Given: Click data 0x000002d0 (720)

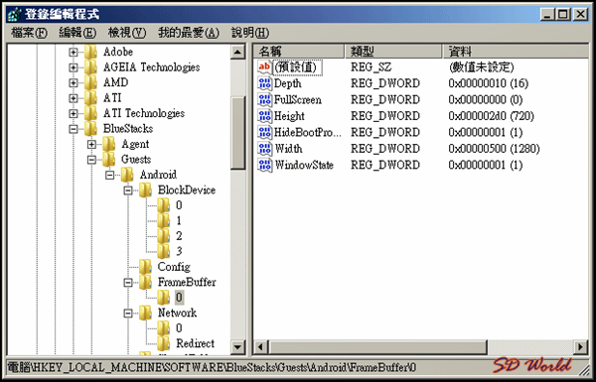Looking at the screenshot, I should point(491,116).
